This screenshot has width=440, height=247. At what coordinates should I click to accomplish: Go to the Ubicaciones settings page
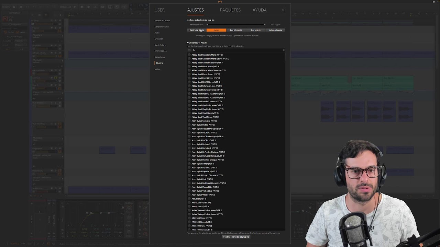[x=159, y=57]
